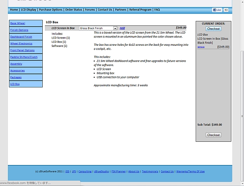244x186 pixels.
Task: Open the Partners page
Action: (121, 10)
